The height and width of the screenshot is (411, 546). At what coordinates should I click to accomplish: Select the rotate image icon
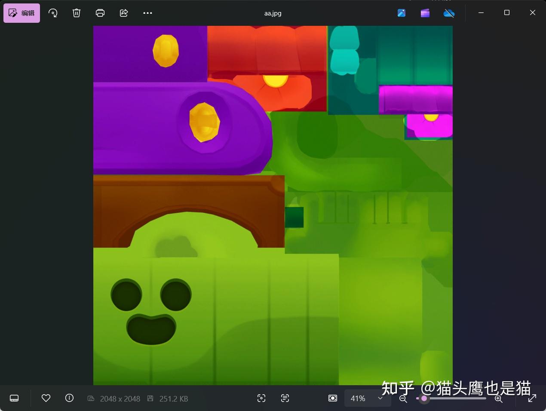[53, 13]
